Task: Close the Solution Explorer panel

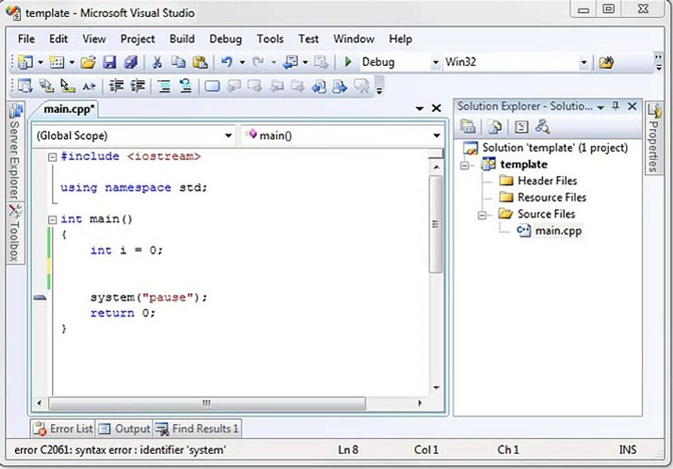Action: coord(632,106)
